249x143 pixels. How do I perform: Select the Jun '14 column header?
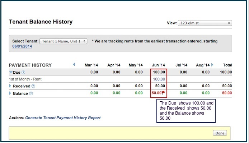pos(159,65)
